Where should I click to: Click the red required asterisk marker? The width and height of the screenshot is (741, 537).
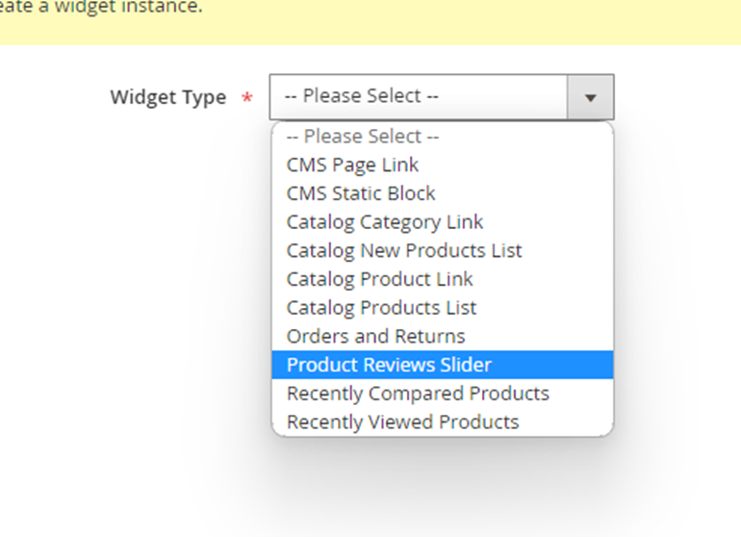(248, 99)
